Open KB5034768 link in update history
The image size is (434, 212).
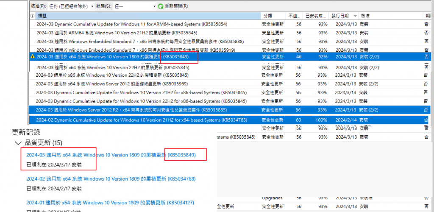click(x=111, y=179)
